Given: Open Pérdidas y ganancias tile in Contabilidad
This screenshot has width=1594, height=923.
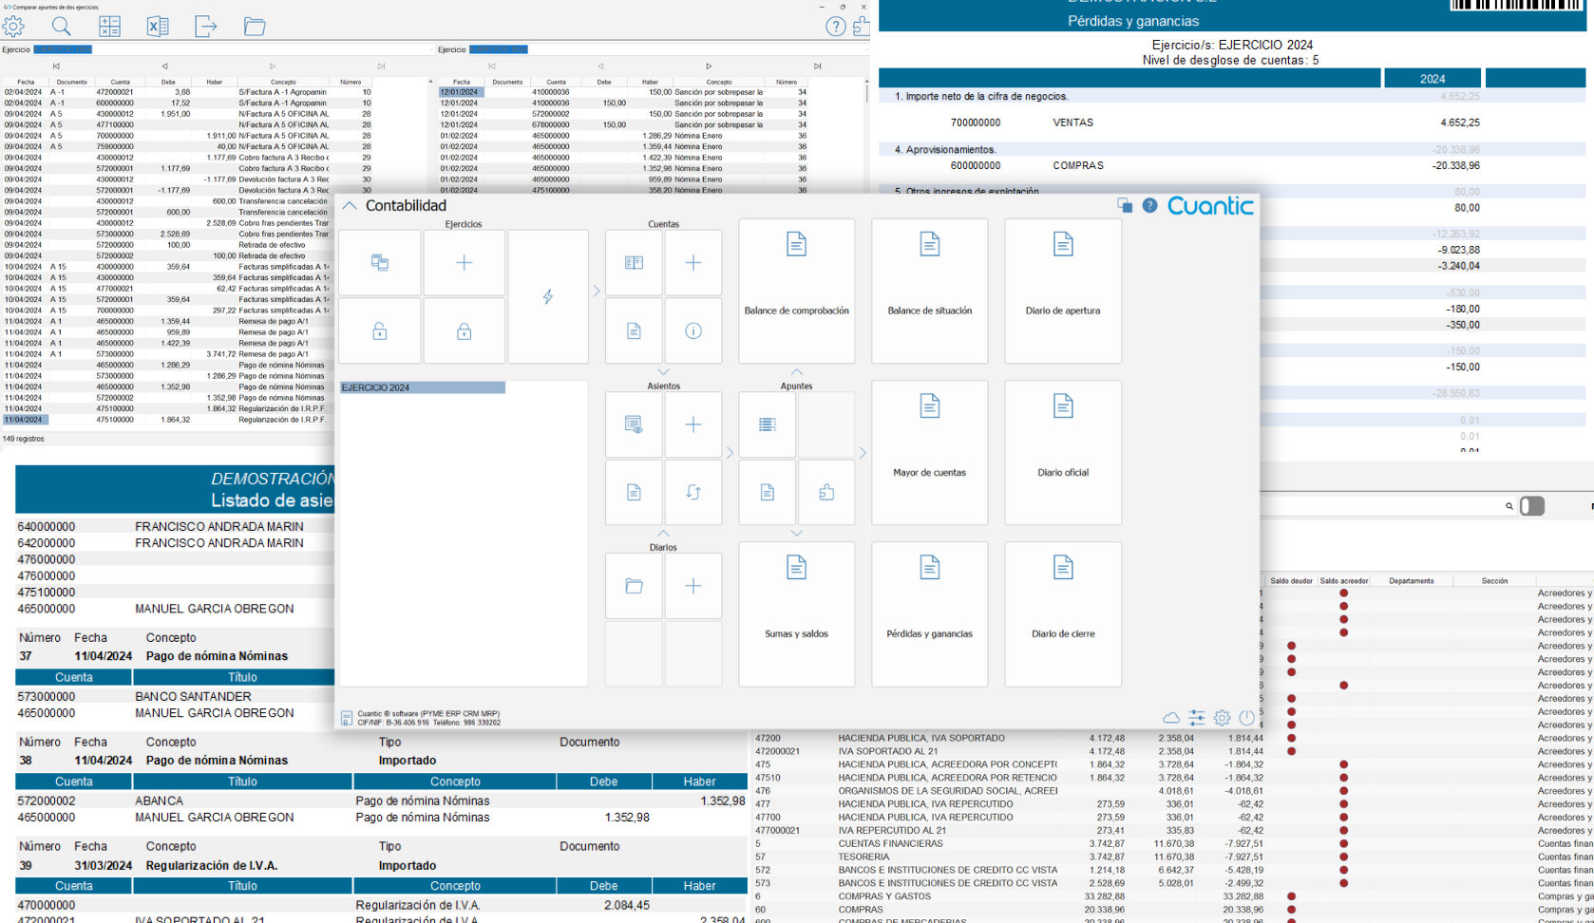Looking at the screenshot, I should coord(930,614).
